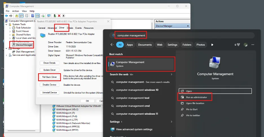Click the Open file location folder icon
The width and height of the screenshot is (264, 137).
182,103
